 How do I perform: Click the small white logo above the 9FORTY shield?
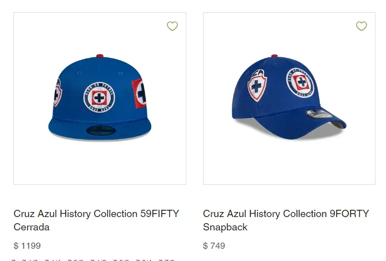257,72
